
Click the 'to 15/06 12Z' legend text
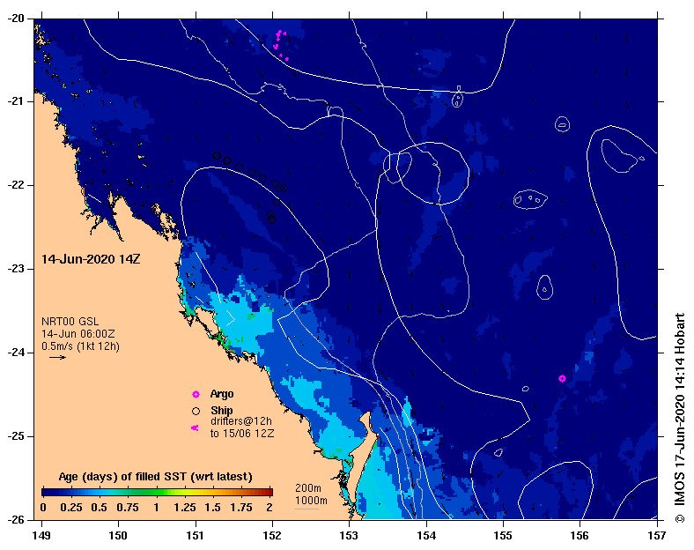[242, 433]
